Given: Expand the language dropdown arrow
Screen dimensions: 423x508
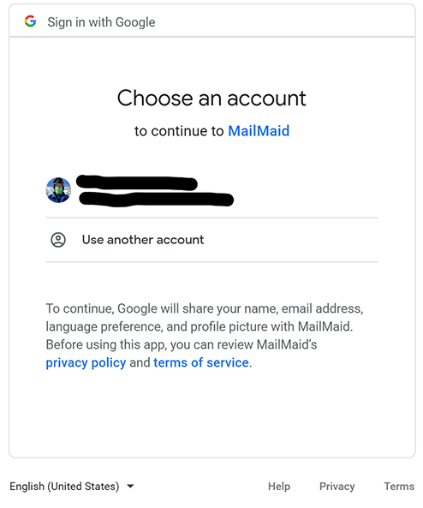Looking at the screenshot, I should (x=130, y=486).
